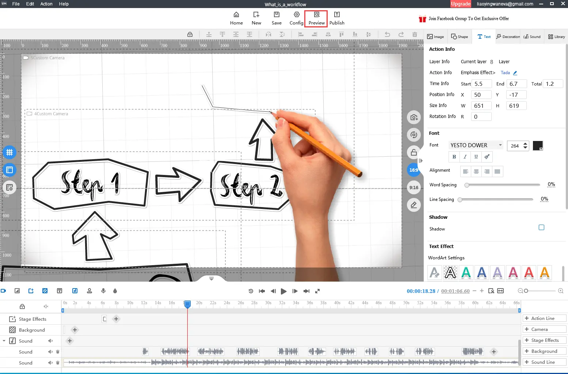Add a new Action Line
The height and width of the screenshot is (374, 568).
pos(544,318)
